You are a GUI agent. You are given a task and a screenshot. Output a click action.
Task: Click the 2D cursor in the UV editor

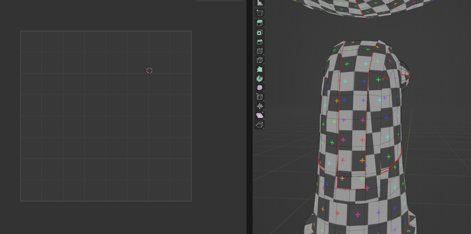149,70
